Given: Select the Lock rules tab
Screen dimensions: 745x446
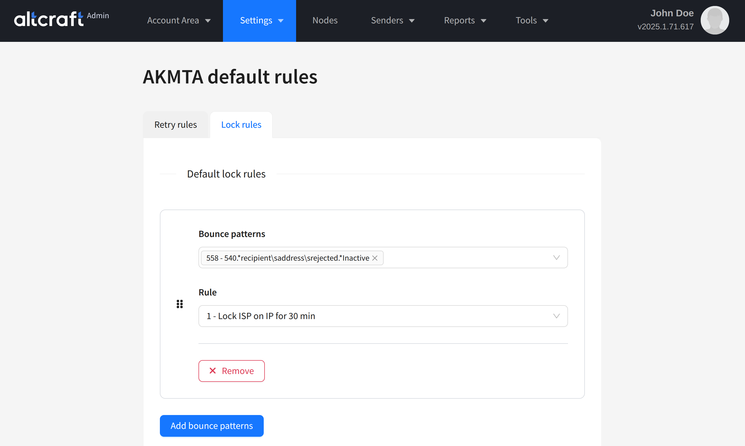Looking at the screenshot, I should click(x=241, y=124).
